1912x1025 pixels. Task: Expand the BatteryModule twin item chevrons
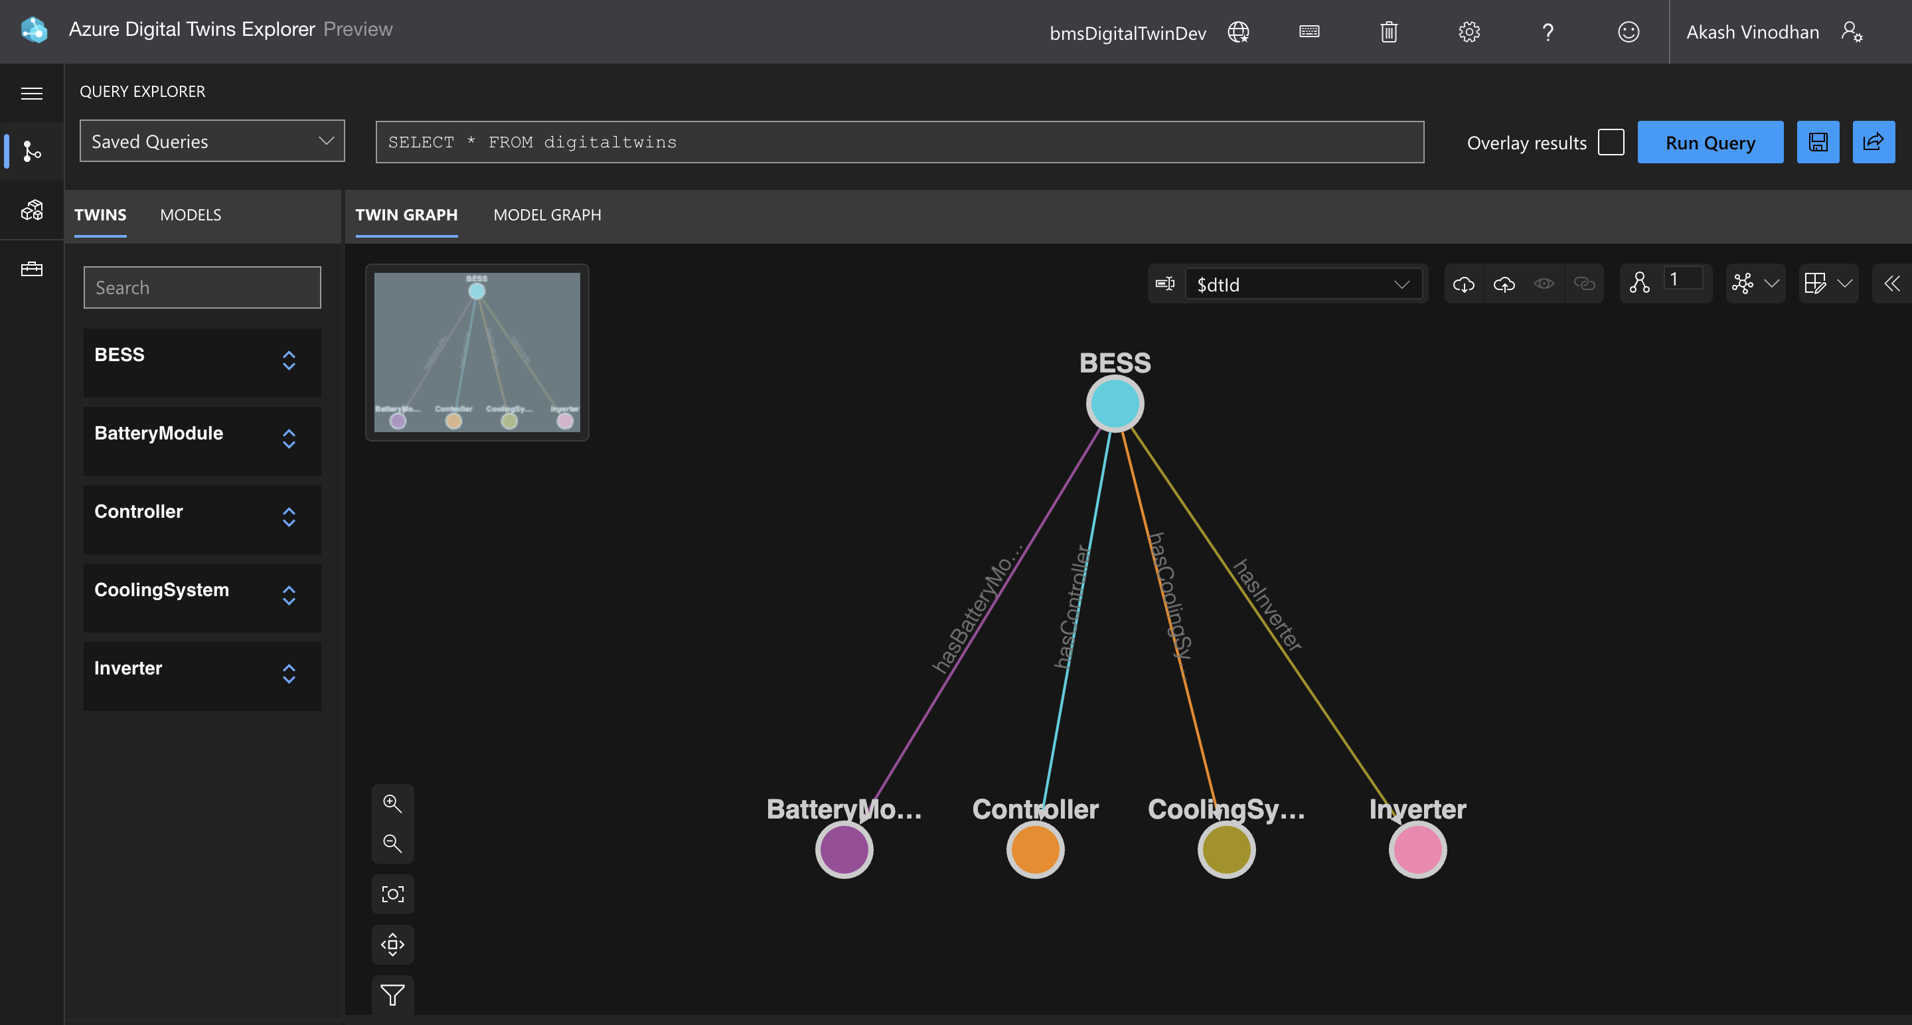[x=289, y=439]
